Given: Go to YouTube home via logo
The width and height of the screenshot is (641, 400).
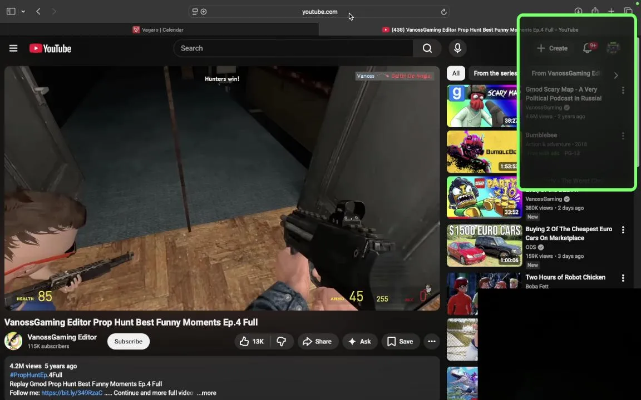Looking at the screenshot, I should click(50, 48).
